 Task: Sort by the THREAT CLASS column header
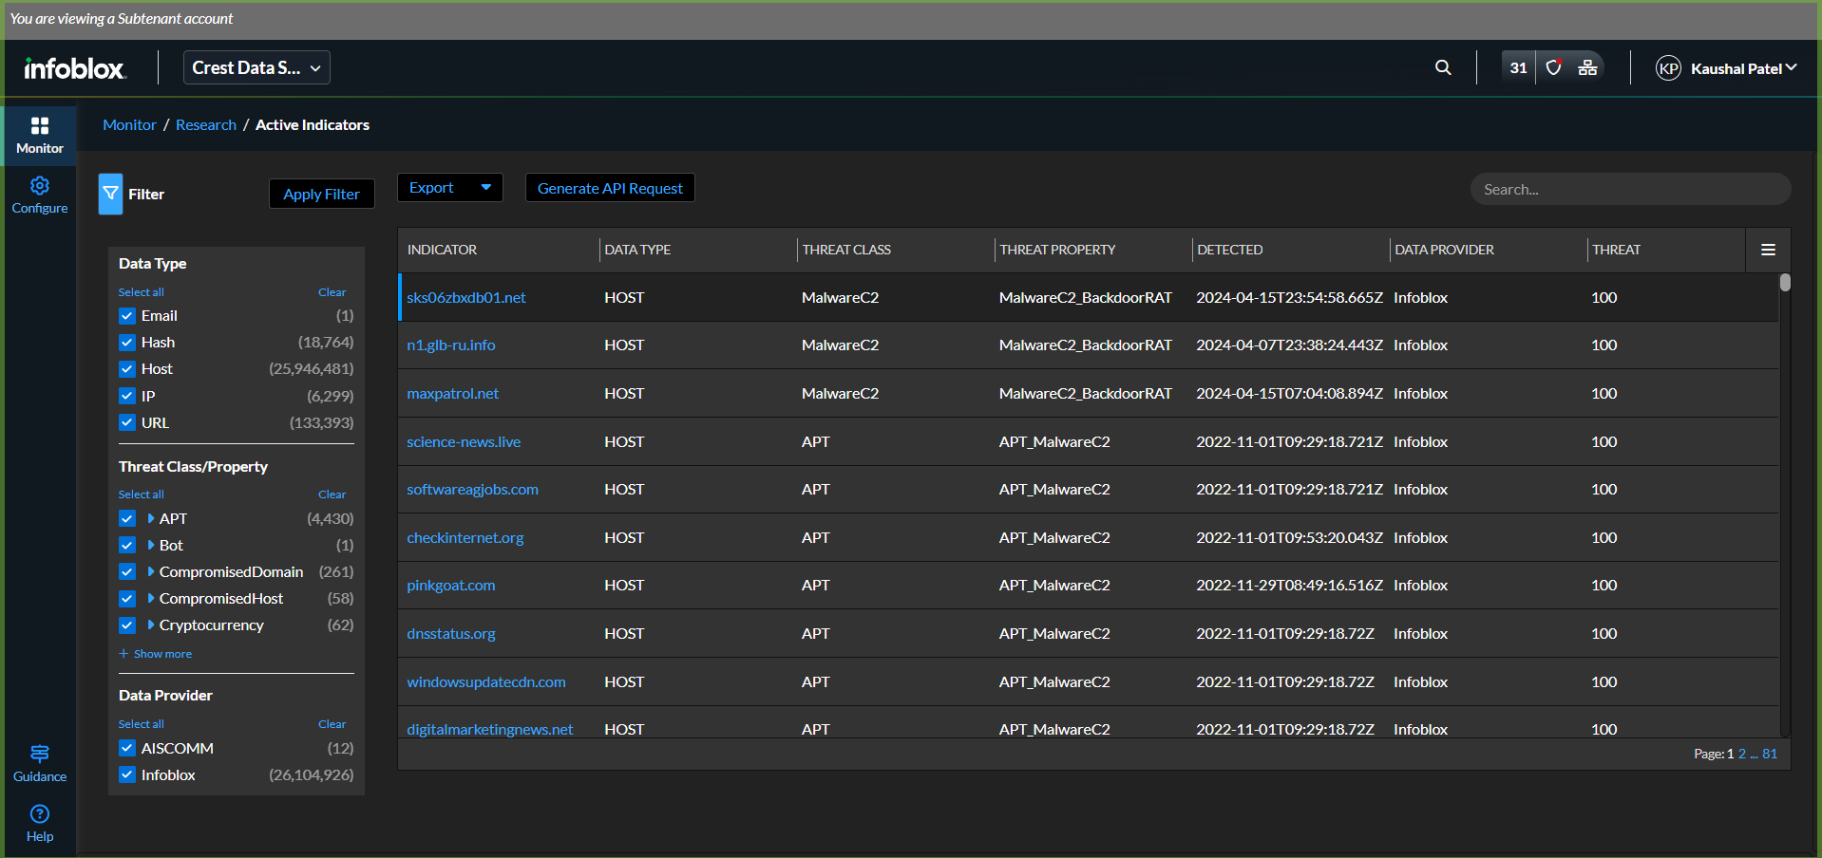tap(846, 250)
